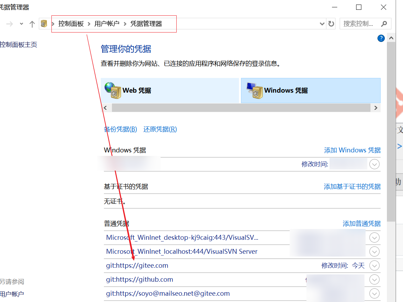Expand chevron after 用户帐户 breadcrumb
The height and width of the screenshot is (302, 403).
pos(125,24)
